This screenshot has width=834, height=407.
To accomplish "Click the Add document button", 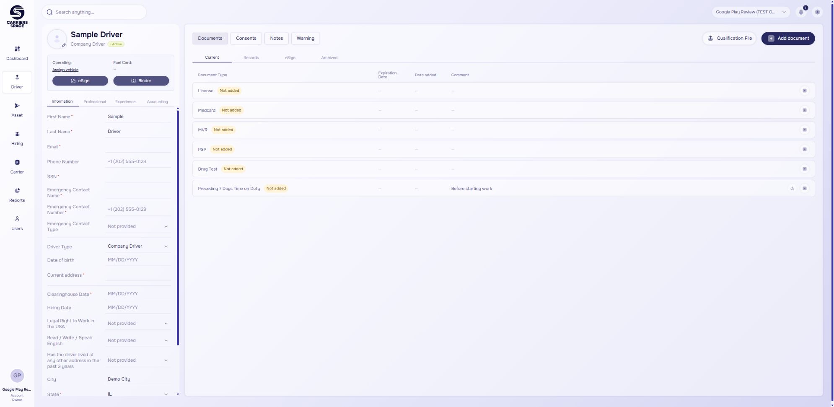I will point(788,38).
